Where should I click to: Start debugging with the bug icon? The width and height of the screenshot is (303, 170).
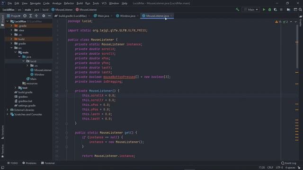(x=269, y=9)
